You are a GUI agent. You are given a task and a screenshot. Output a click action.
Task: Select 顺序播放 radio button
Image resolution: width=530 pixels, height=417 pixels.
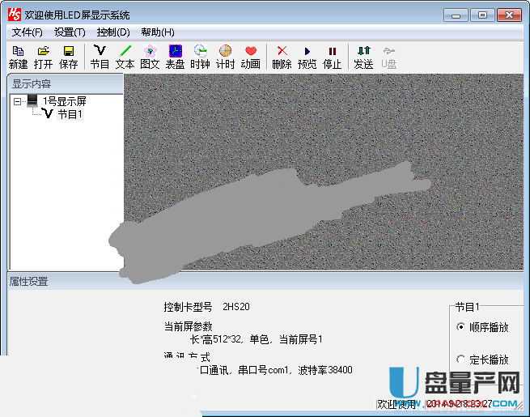[460, 327]
